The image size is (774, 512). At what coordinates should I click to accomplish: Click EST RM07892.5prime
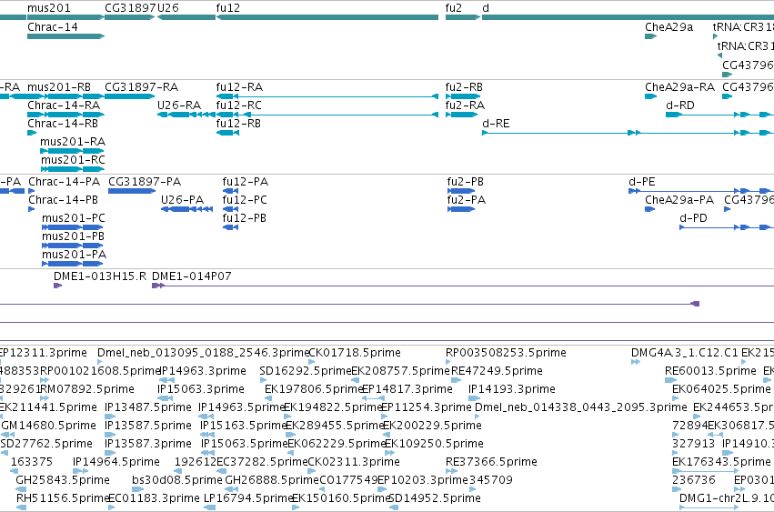pos(87,389)
